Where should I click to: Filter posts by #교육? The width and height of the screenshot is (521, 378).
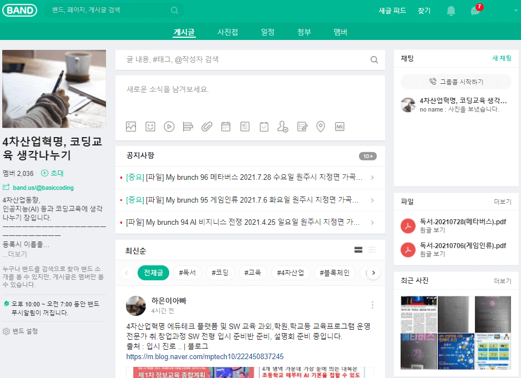click(x=252, y=273)
